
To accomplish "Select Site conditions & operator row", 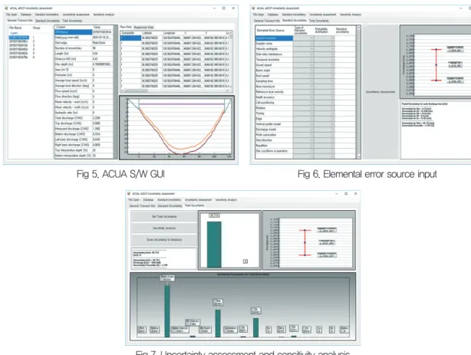I will (x=274, y=151).
